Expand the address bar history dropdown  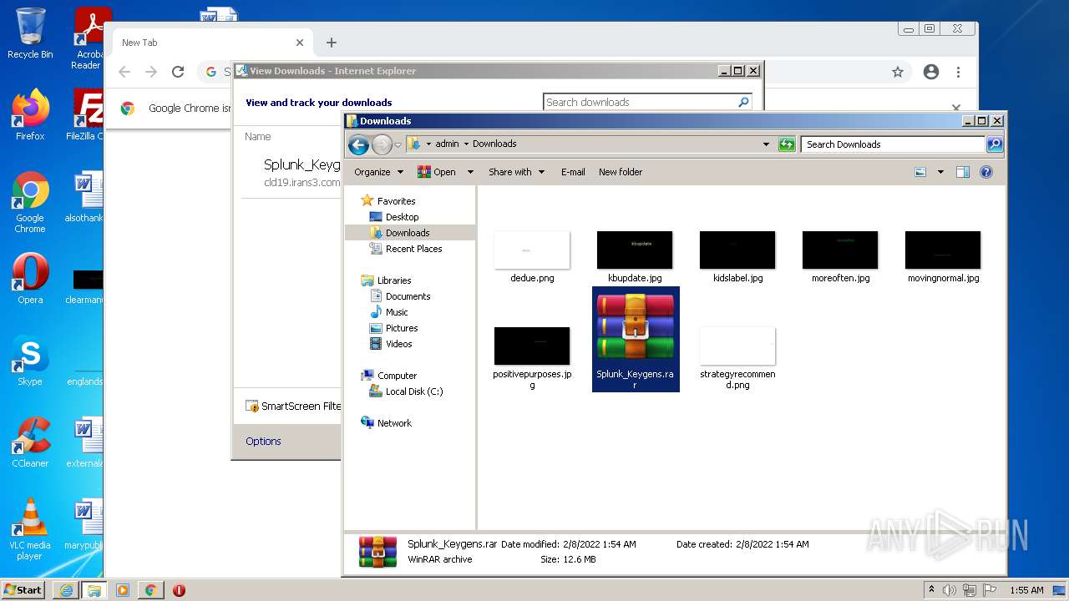tap(766, 144)
